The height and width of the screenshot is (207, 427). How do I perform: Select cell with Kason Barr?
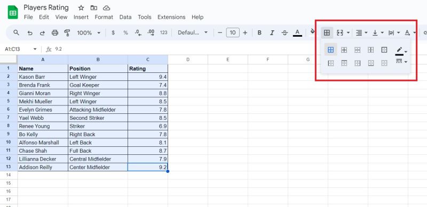click(43, 77)
